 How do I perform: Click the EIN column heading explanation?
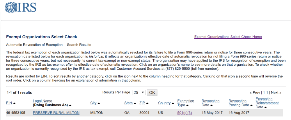tap(9, 103)
